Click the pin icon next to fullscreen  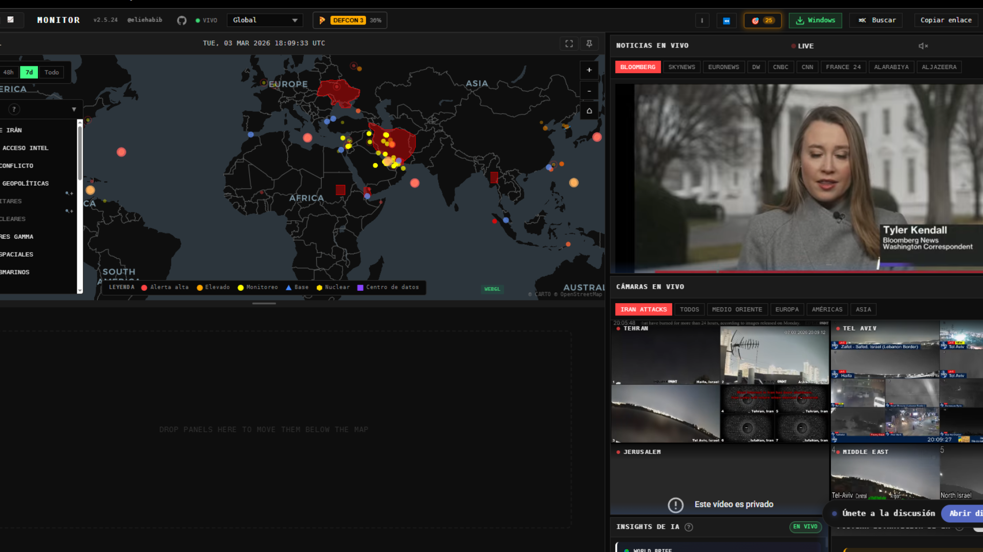tap(589, 43)
